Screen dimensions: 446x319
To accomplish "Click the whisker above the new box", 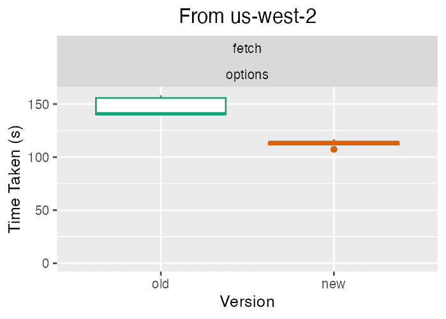I will [x=334, y=140].
